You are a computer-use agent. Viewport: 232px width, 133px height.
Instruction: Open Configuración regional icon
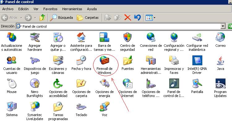tap(174, 37)
